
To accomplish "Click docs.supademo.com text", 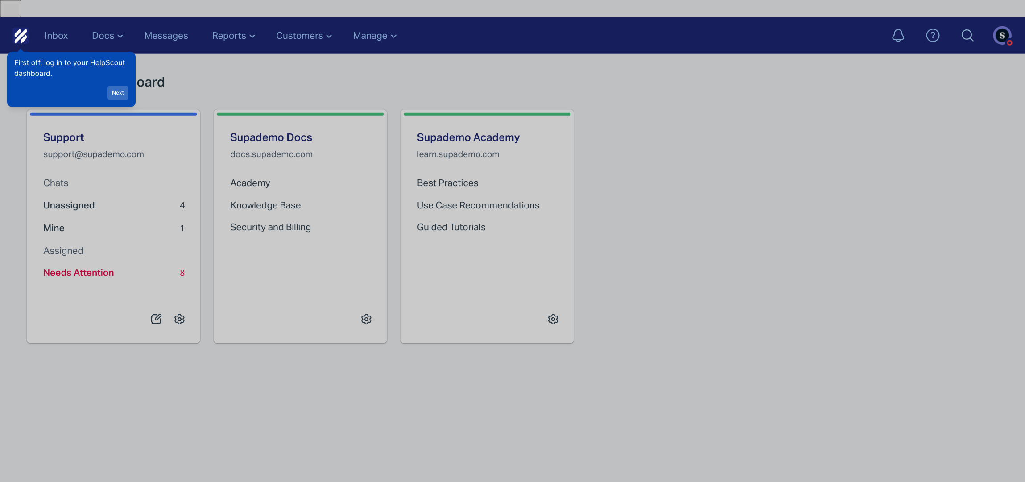I will tap(271, 154).
